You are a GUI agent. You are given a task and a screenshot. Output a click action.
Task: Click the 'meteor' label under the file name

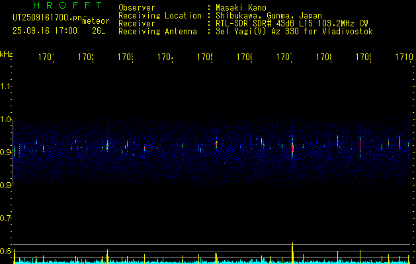tap(95, 21)
